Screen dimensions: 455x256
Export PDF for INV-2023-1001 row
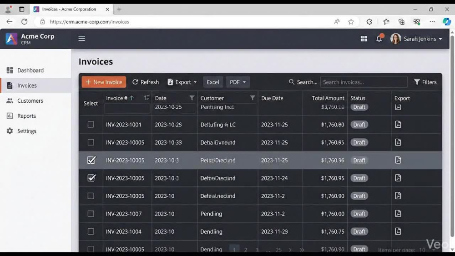[x=398, y=125]
